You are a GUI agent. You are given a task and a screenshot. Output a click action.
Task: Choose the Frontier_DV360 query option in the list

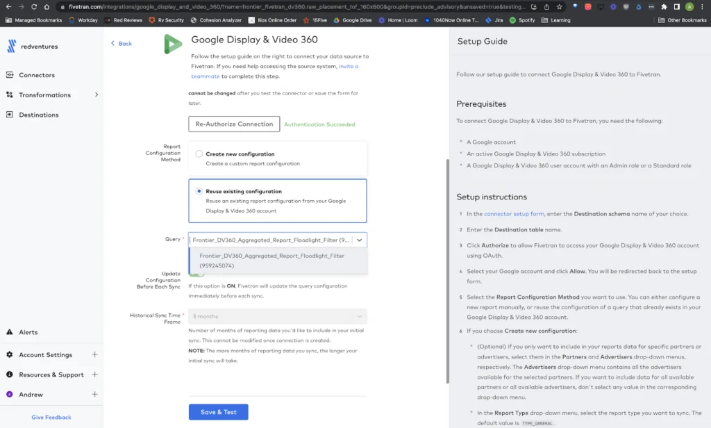[271, 260]
